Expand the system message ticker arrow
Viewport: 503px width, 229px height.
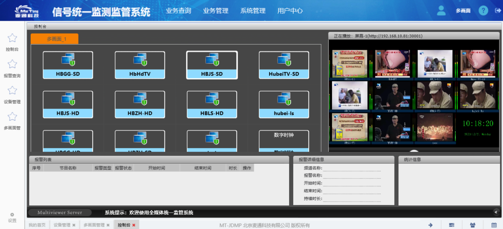tap(496, 212)
